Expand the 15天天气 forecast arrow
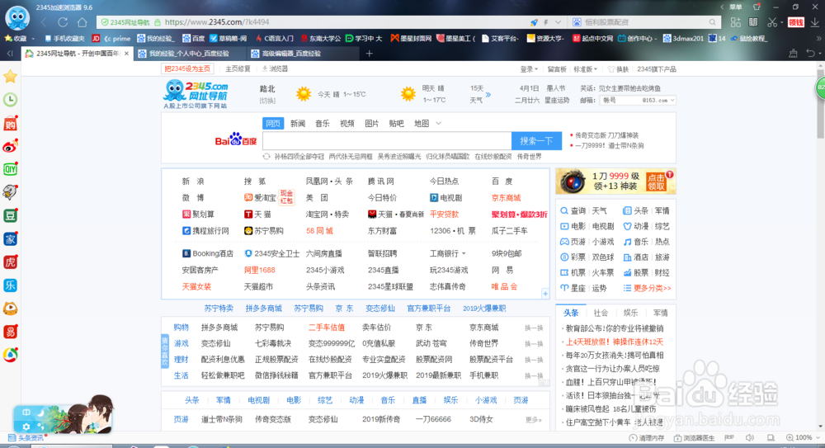This screenshot has height=448, width=825. [x=488, y=95]
